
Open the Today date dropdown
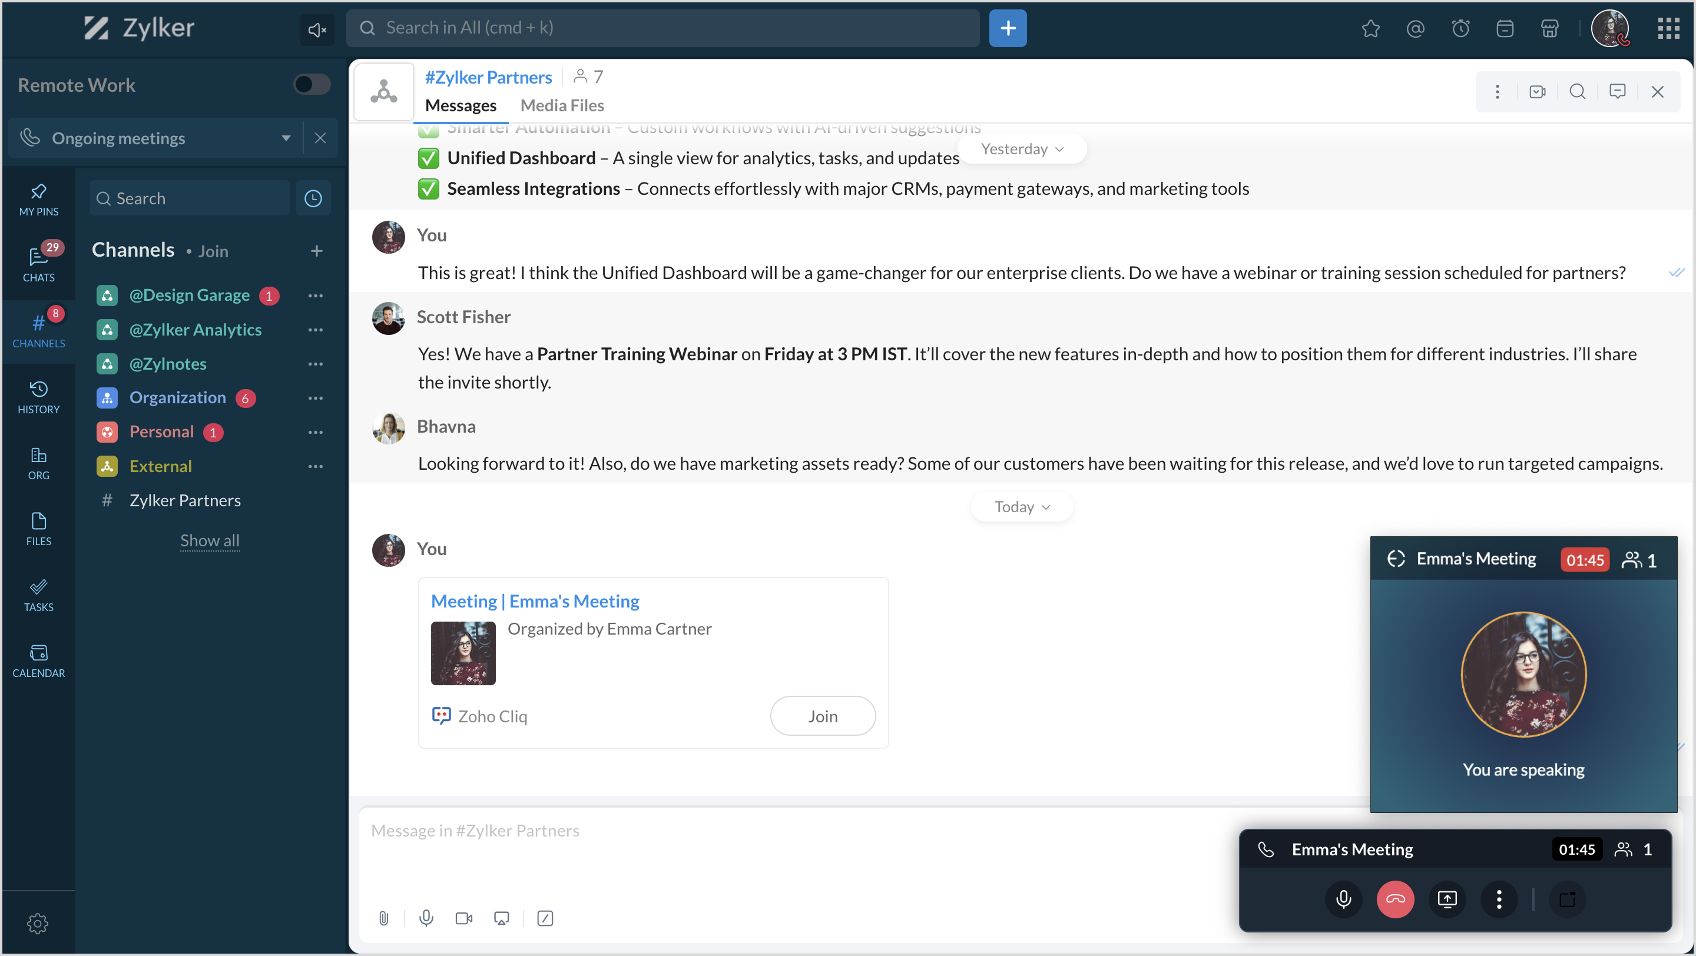[1021, 507]
